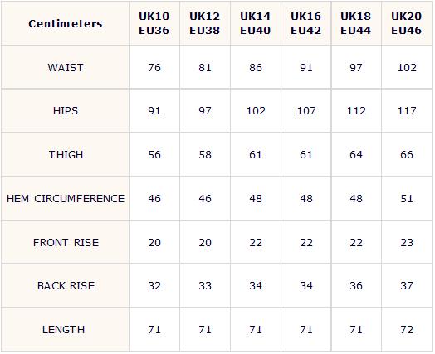Screen dimensions: 435x354
Task: Click the WAIST row label
Action: (x=66, y=68)
